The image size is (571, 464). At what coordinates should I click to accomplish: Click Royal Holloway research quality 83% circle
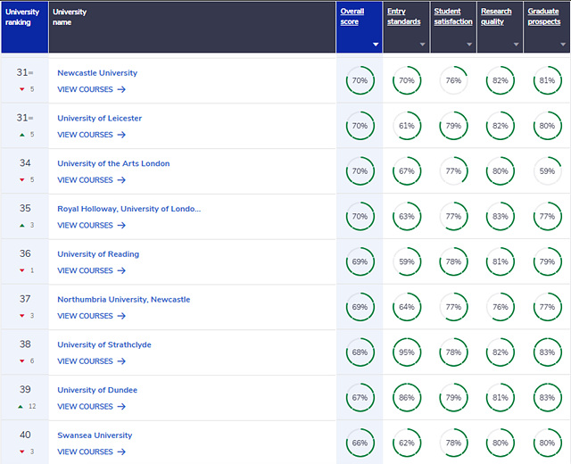click(500, 217)
